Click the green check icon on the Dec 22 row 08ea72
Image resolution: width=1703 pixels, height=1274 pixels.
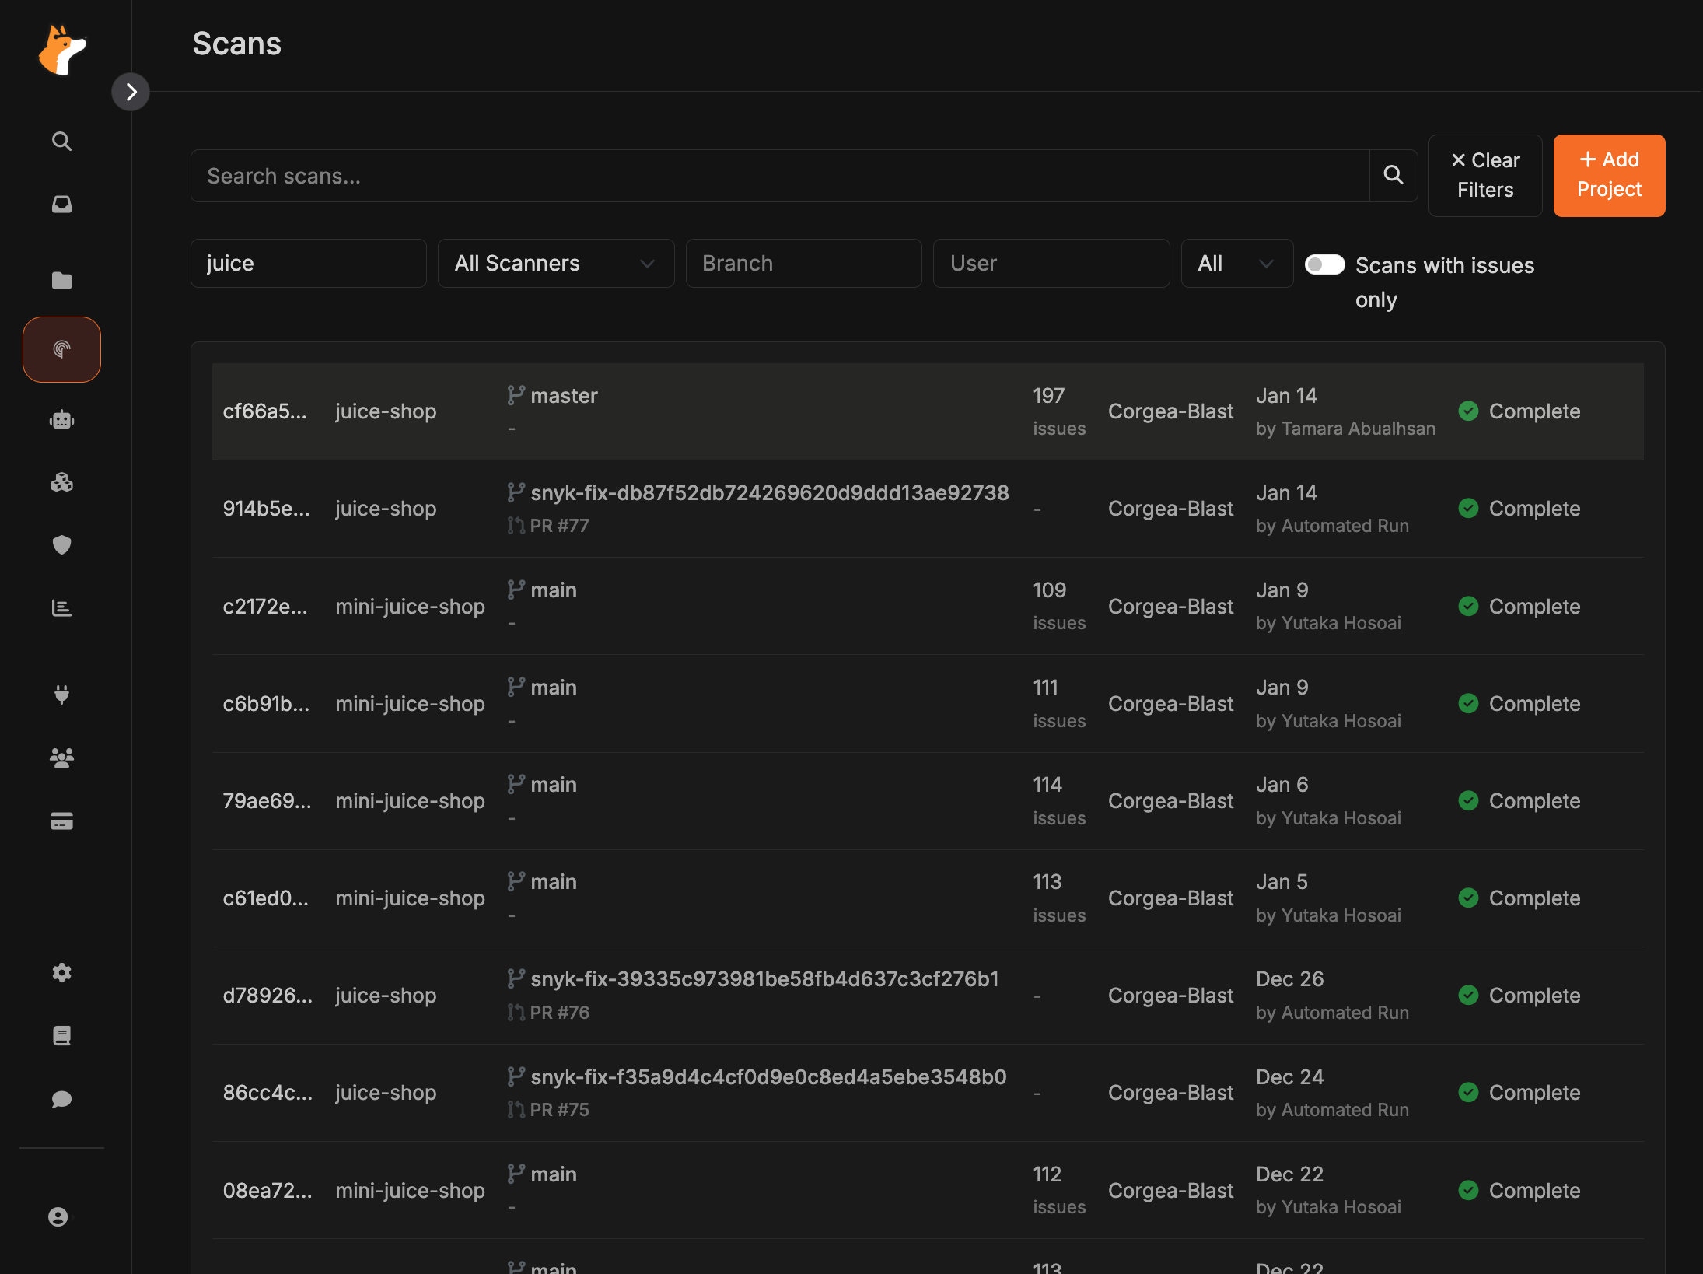(1468, 1190)
